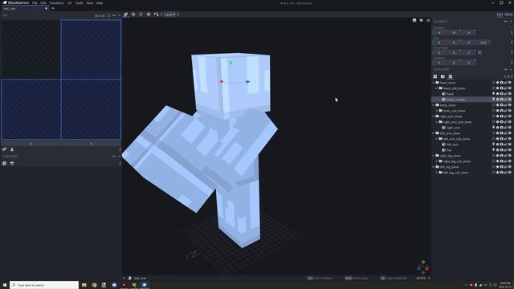Click the import texture icon in Textures panel
514x289 pixels.
(4, 163)
